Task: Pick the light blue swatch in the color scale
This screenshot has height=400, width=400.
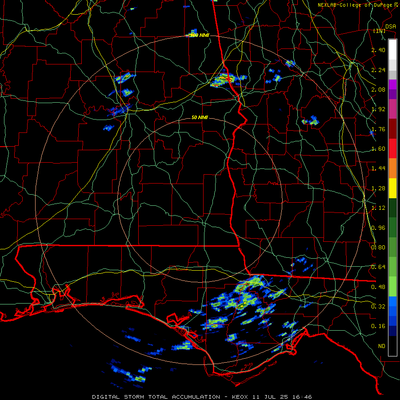Action: point(392,301)
